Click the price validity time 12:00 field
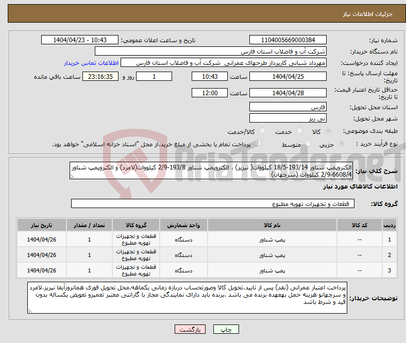Image resolution: width=406 pixels, height=343 pixels. click(x=210, y=93)
